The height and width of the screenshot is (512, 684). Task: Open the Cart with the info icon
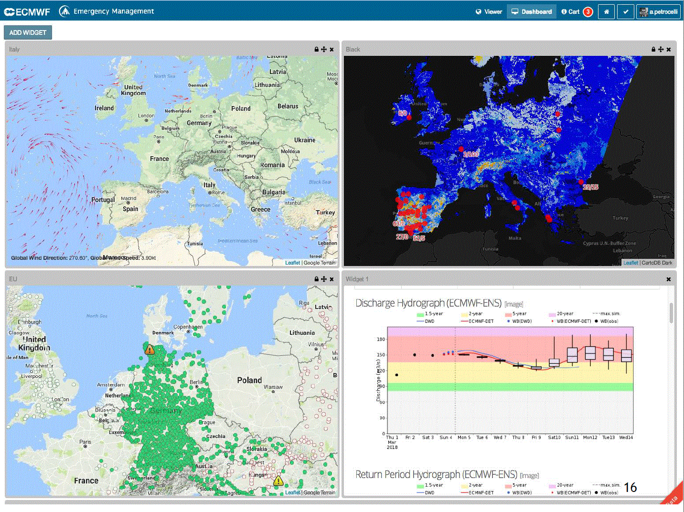(x=564, y=11)
